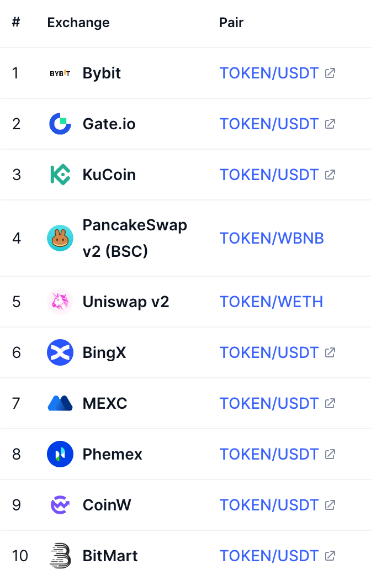Click the Gate.io logo icon
Screen dimensions: 371x580
pyautogui.click(x=60, y=124)
